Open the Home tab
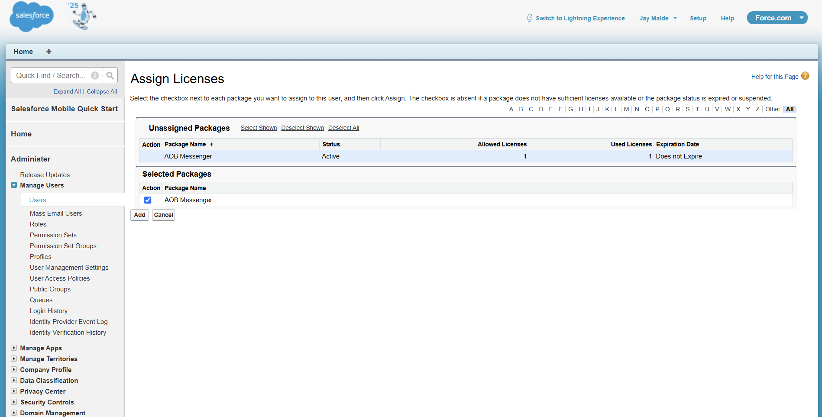Screen dimensions: 822x417 click(x=23, y=52)
